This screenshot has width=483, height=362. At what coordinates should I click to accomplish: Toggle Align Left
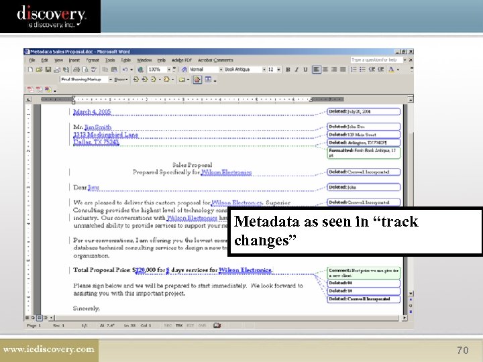(x=316, y=70)
